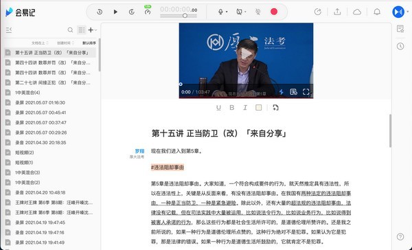Open the notifications bell

[x=377, y=12]
